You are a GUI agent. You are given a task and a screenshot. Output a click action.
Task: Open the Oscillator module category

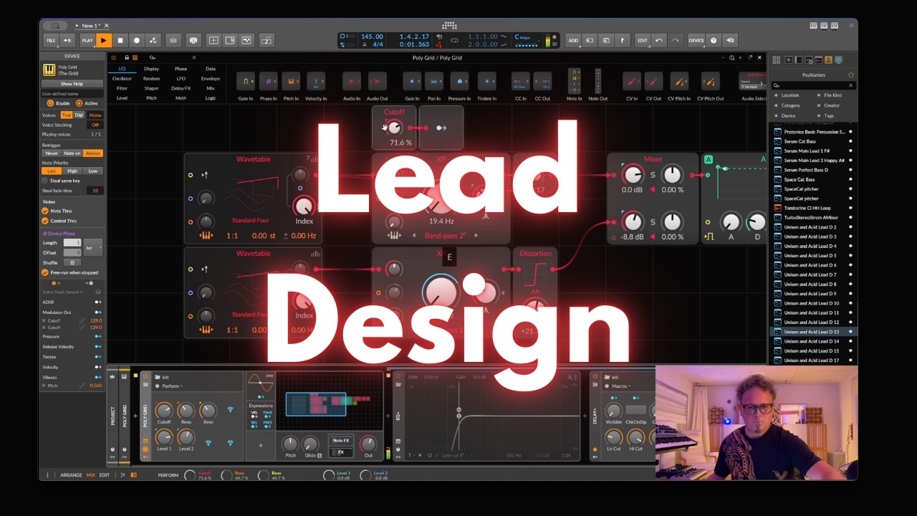click(x=122, y=79)
